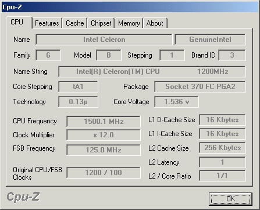Click the Brand ID value 3
This screenshot has width=260, height=210.
pyautogui.click(x=232, y=55)
